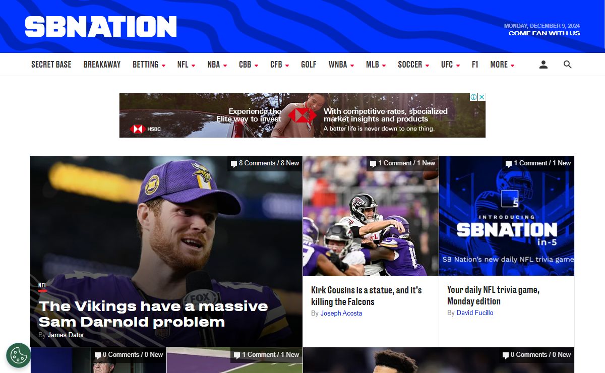Click the search magnifier icon
Viewport: 605px width, 373px height.
tap(567, 65)
